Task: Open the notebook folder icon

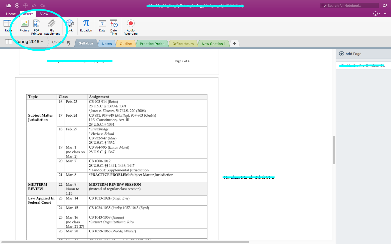Action: pos(9,5)
